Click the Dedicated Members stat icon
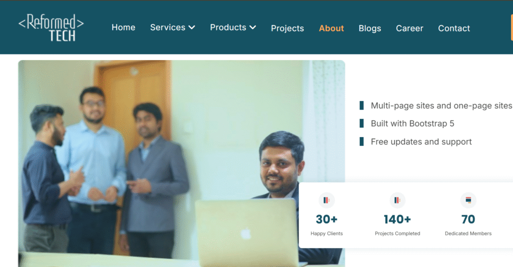Viewport: 513px width, 267px height. (x=468, y=200)
